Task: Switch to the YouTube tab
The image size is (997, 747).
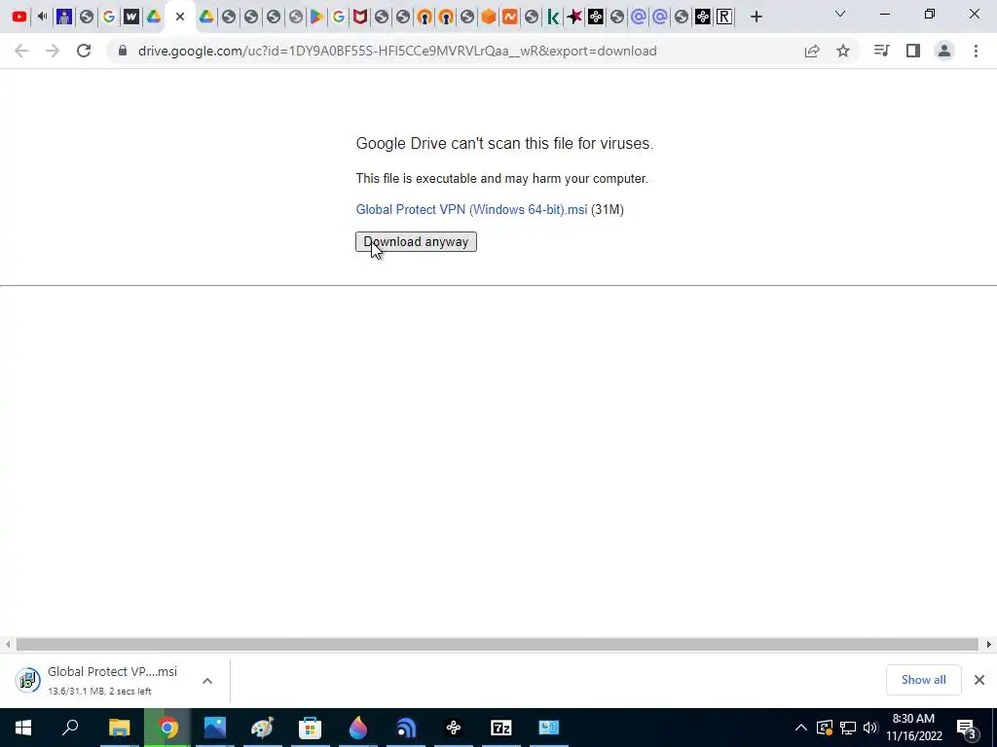Action: pos(19,17)
